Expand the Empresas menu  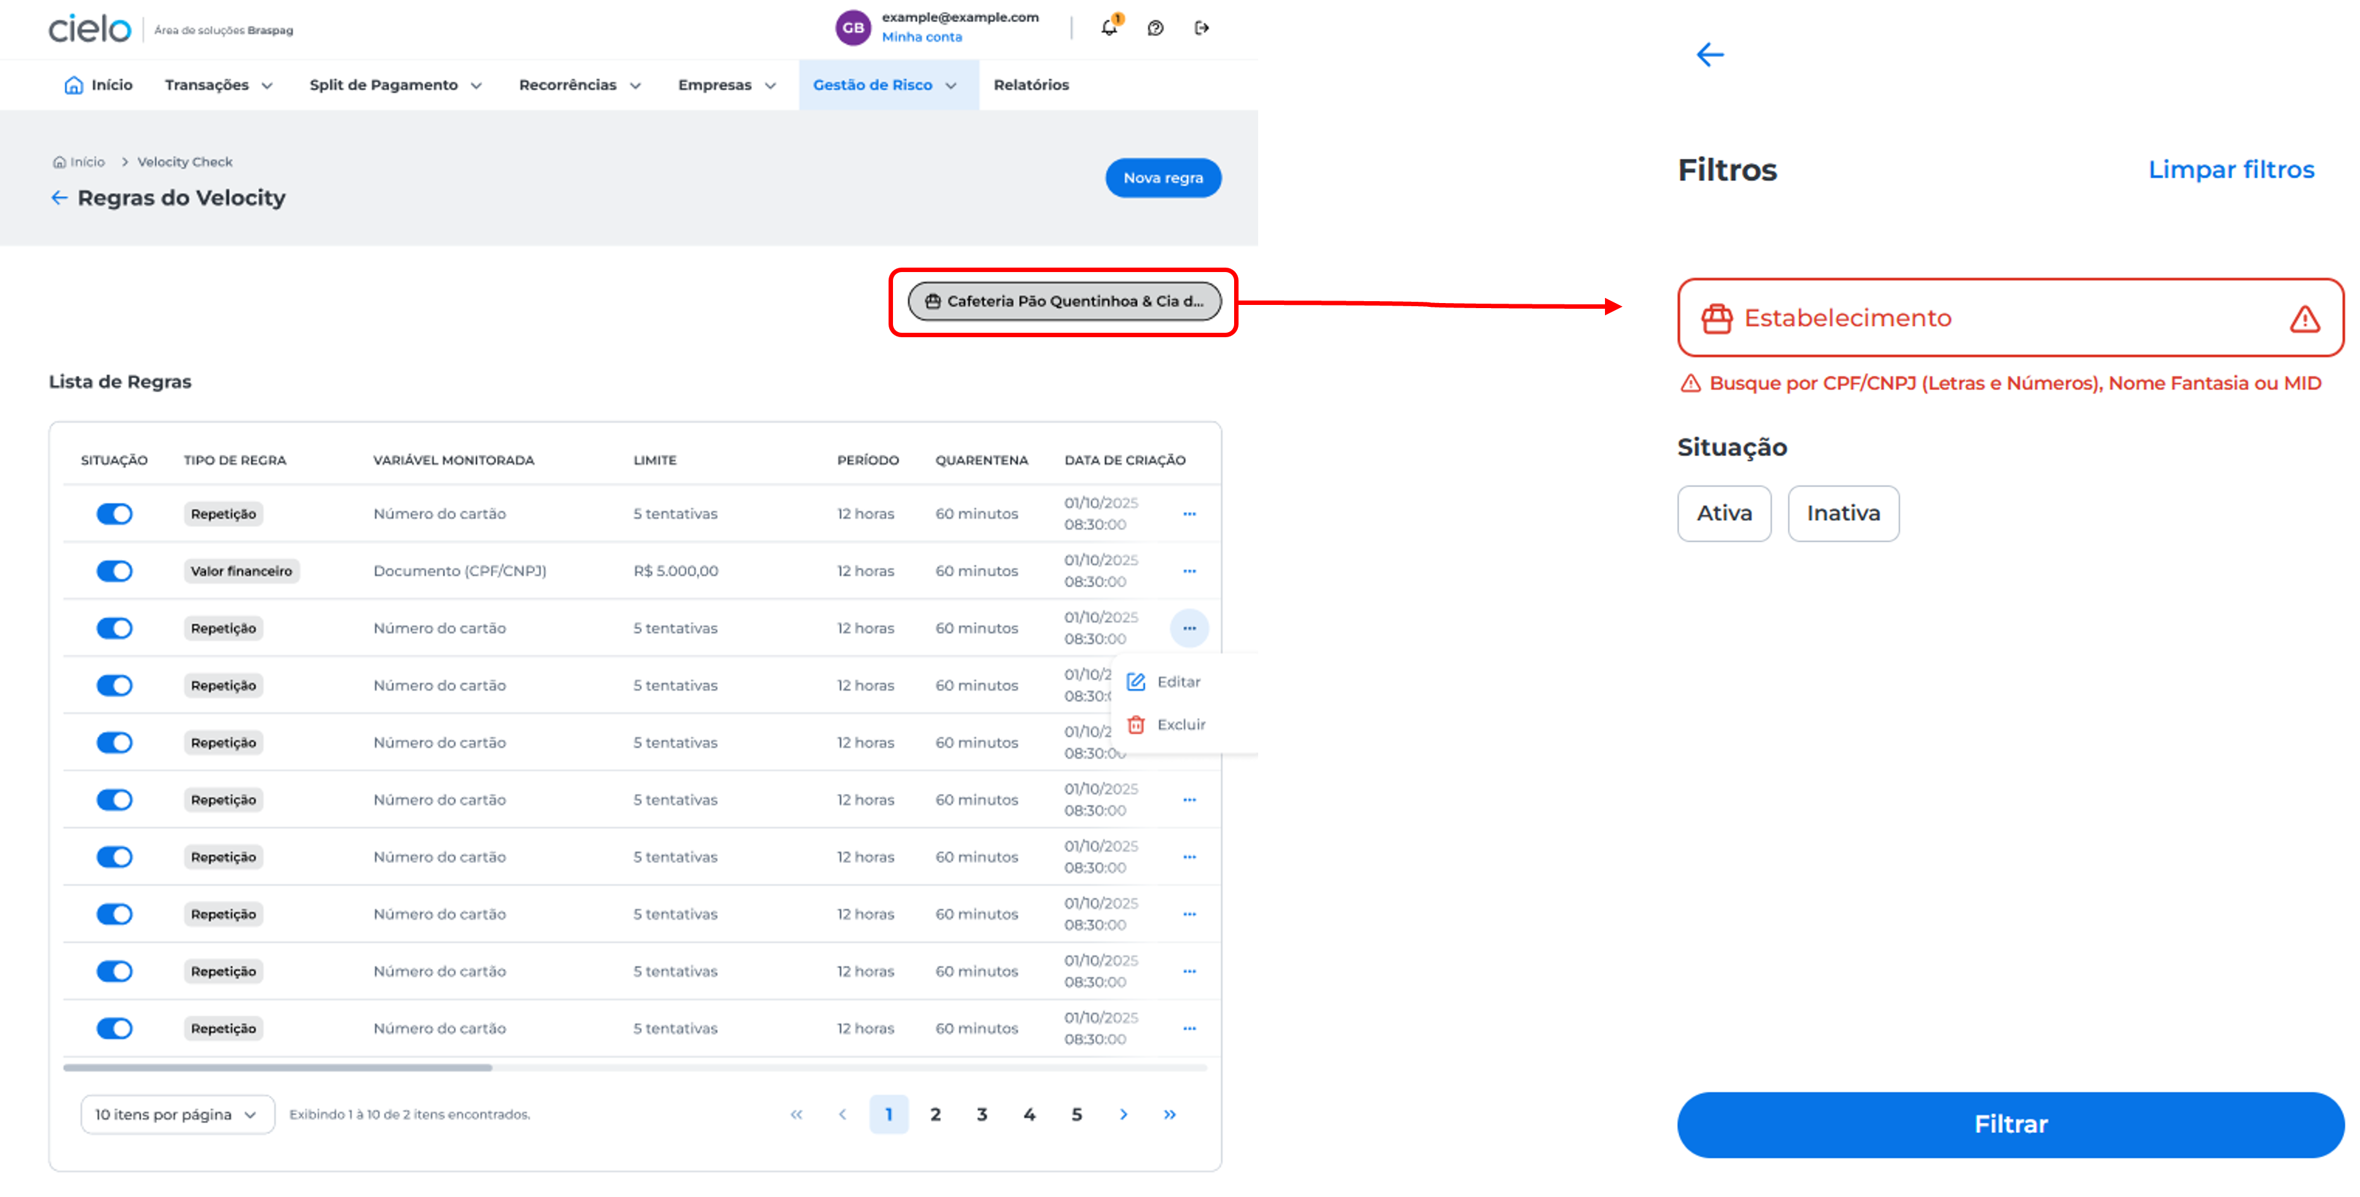coord(727,85)
